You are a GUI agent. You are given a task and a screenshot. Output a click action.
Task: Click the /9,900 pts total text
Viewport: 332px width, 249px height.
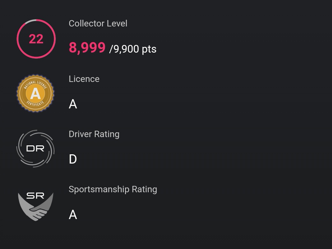click(133, 49)
